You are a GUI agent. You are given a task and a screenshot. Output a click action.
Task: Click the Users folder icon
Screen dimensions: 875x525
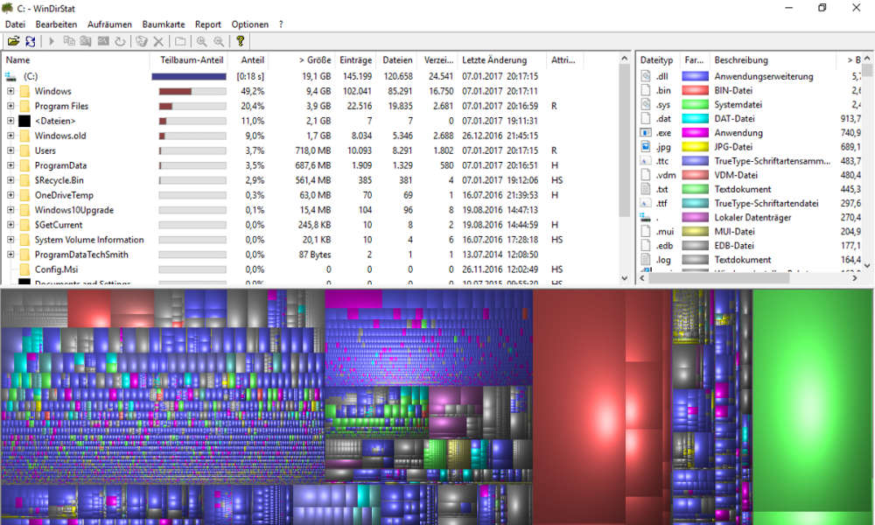[24, 150]
